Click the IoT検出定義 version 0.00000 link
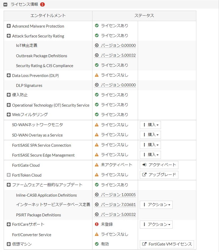The image size is (219, 252). (x=115, y=46)
